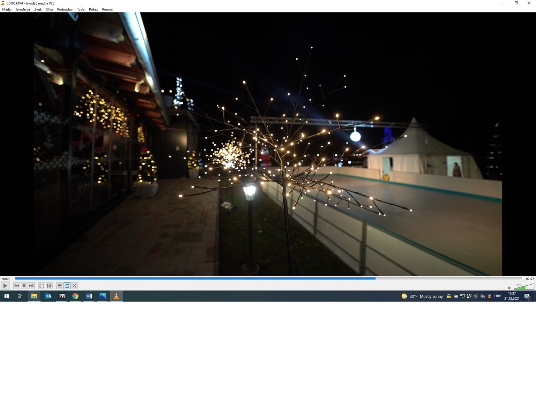Stop the video playback
This screenshot has width=536, height=417.
coord(24,286)
